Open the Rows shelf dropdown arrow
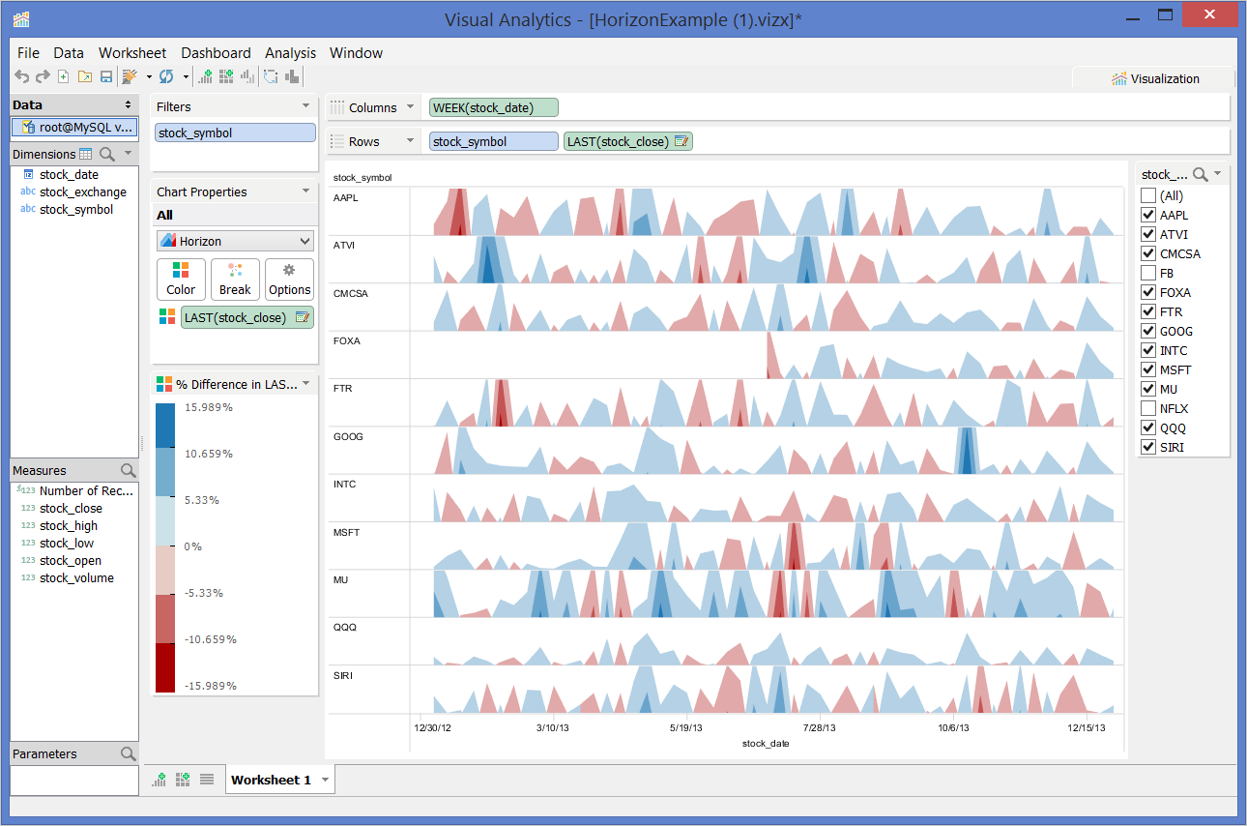This screenshot has width=1247, height=826. pyautogui.click(x=410, y=141)
